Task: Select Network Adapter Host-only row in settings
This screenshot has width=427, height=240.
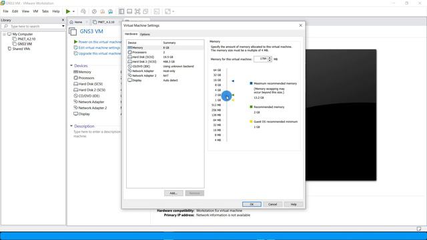Action: pos(165,71)
